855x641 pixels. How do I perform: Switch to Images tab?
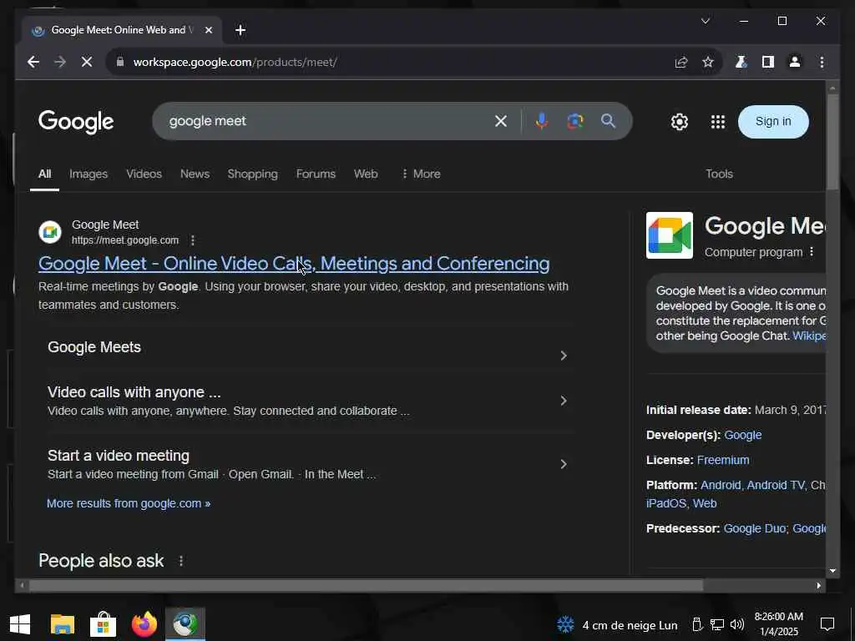(89, 174)
